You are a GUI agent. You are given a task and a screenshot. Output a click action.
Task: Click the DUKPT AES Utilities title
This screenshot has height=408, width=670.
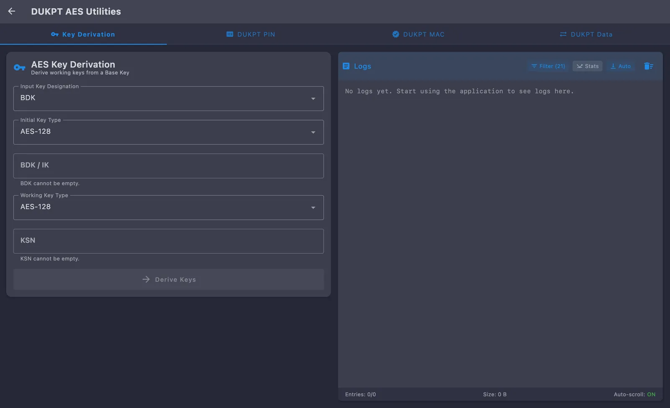coord(76,11)
